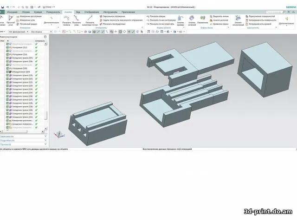Open the Окно dropdown in the title bar

[49, 7]
